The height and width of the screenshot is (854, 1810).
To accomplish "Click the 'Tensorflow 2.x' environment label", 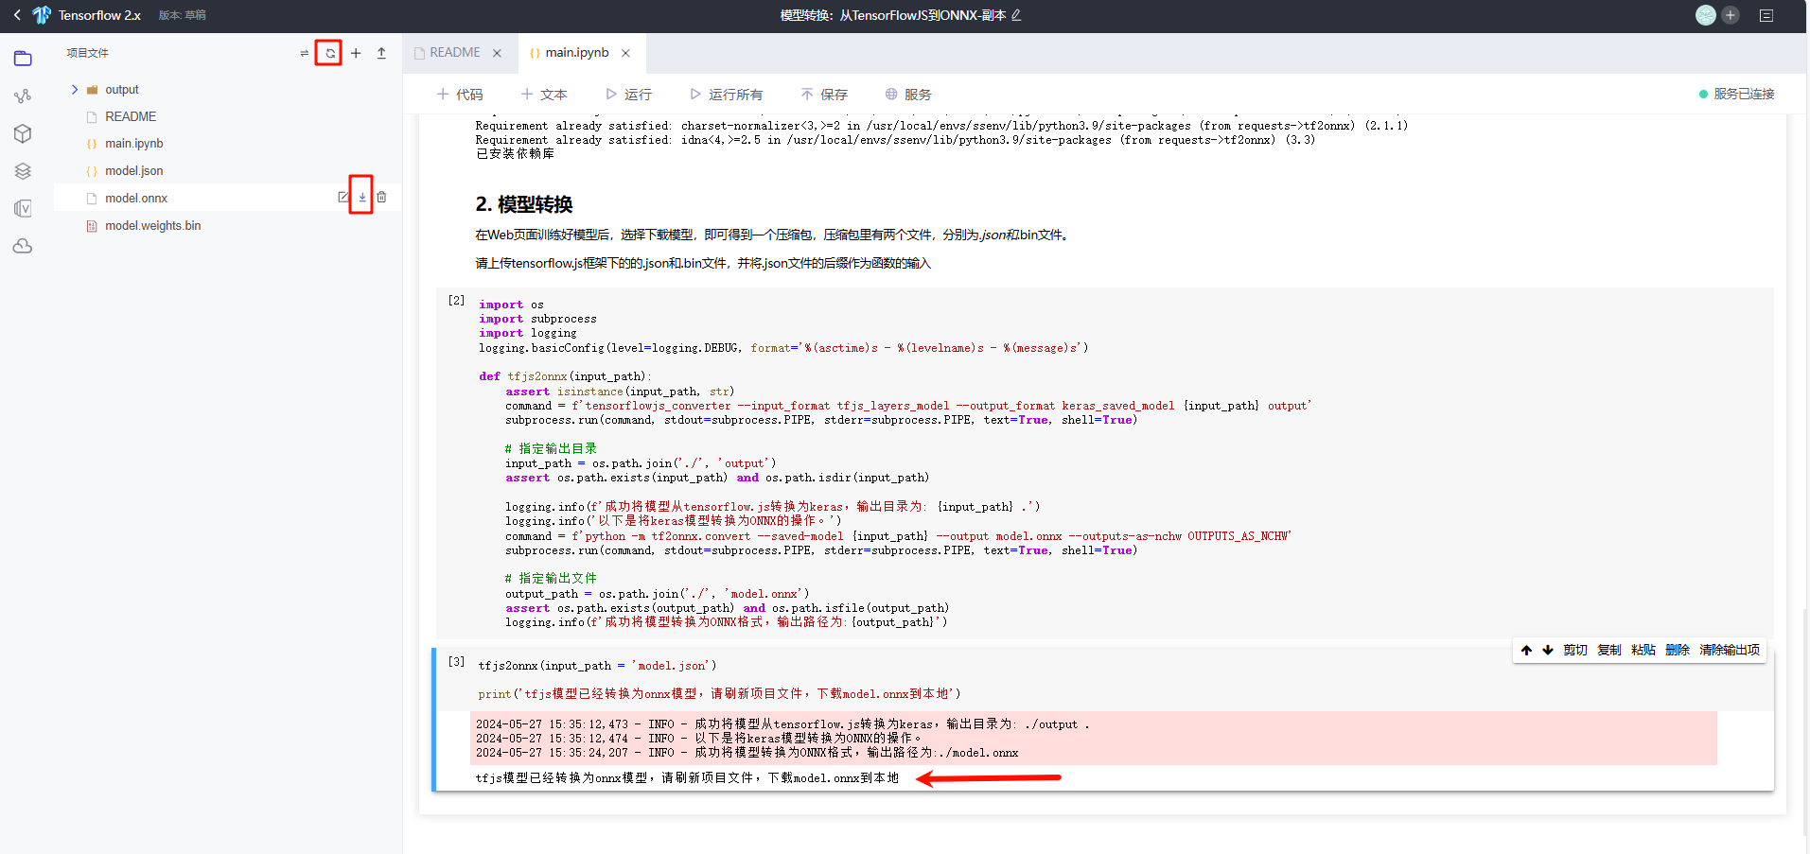I will pyautogui.click(x=99, y=15).
